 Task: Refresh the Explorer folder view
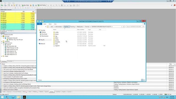pyautogui.click(x=124, y=27)
